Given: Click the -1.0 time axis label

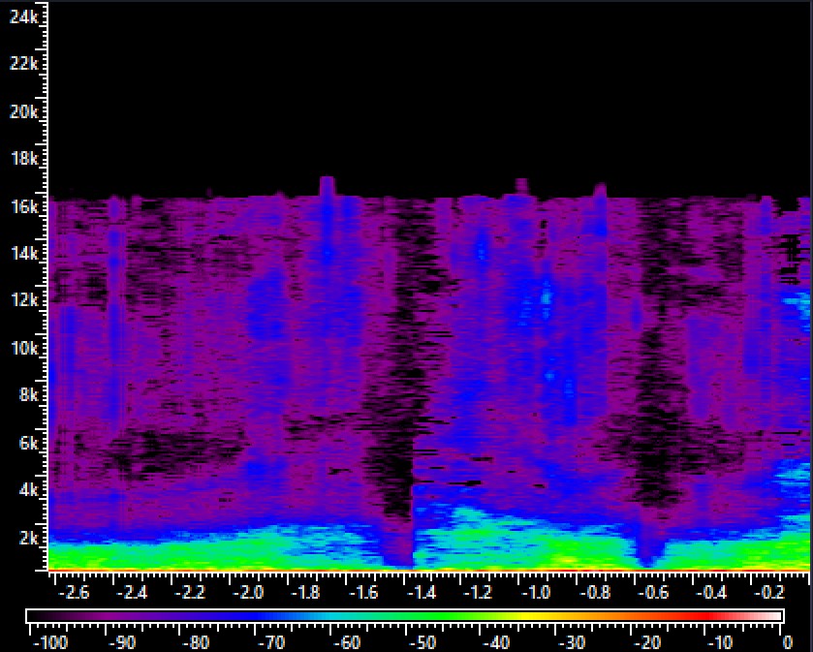Looking at the screenshot, I should (x=537, y=592).
